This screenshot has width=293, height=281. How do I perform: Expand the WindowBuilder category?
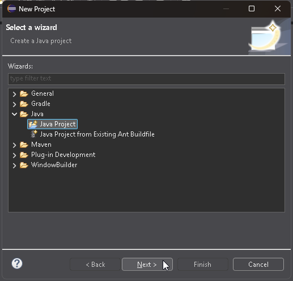coord(14,165)
